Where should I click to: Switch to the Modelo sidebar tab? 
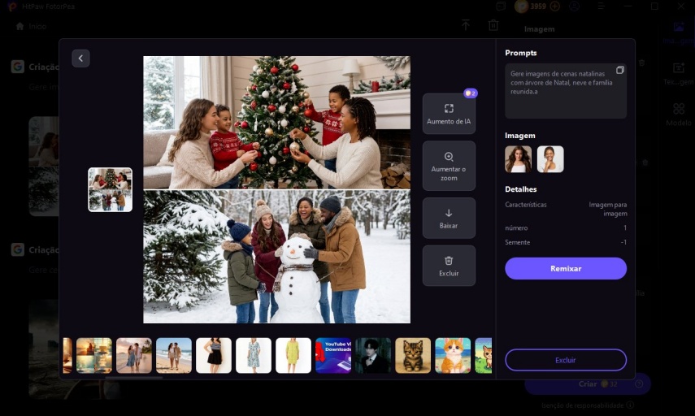click(678, 115)
